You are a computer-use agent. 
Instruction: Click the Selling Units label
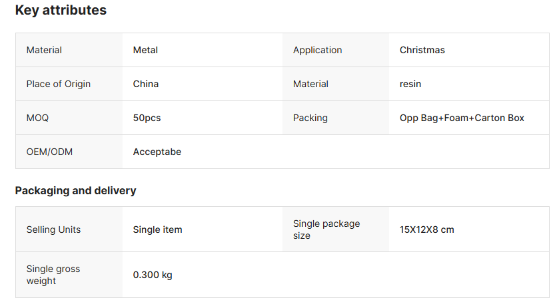click(53, 229)
